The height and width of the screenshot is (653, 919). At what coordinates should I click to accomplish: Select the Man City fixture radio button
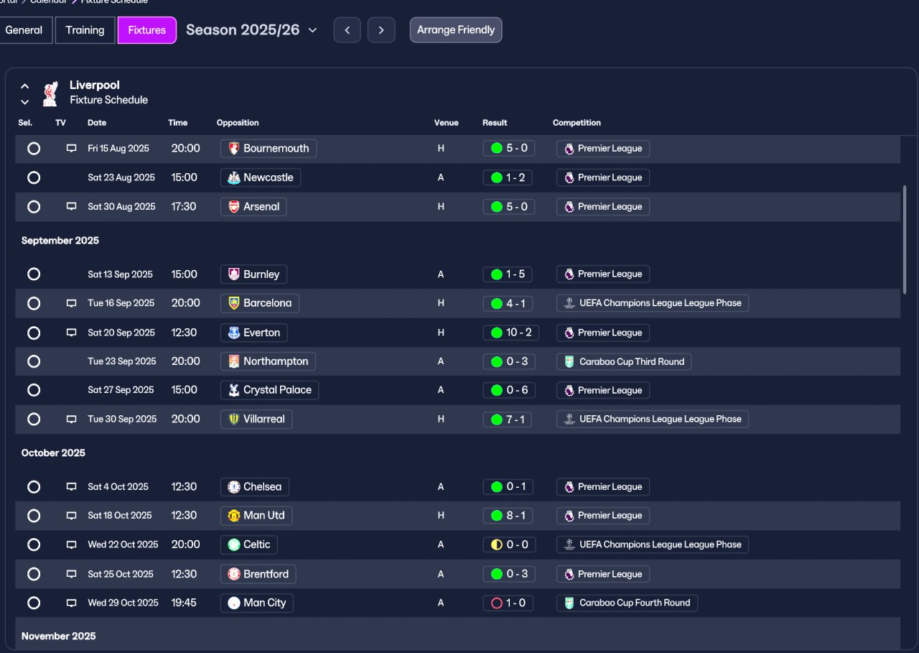(34, 603)
